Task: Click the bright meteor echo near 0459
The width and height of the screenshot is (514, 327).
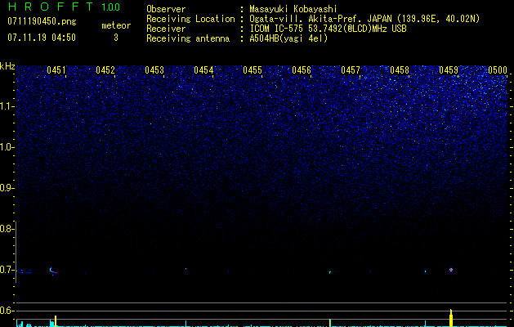Action: [451, 270]
